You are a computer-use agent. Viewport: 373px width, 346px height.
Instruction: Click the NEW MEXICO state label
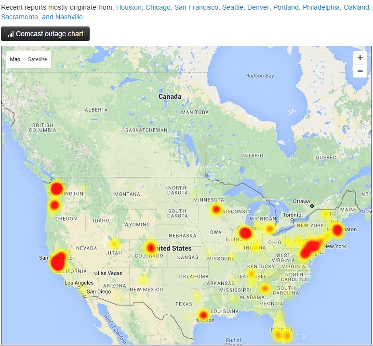point(147,290)
